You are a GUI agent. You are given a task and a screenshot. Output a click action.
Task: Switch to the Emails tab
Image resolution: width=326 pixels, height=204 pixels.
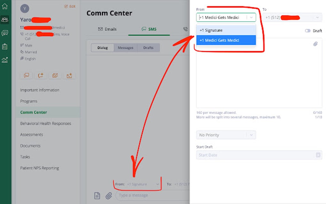pos(107,29)
